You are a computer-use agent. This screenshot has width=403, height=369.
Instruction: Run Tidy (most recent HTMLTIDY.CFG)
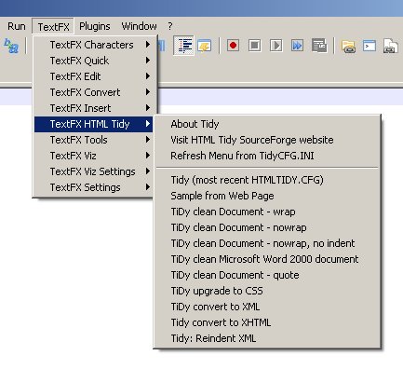[x=267, y=180]
